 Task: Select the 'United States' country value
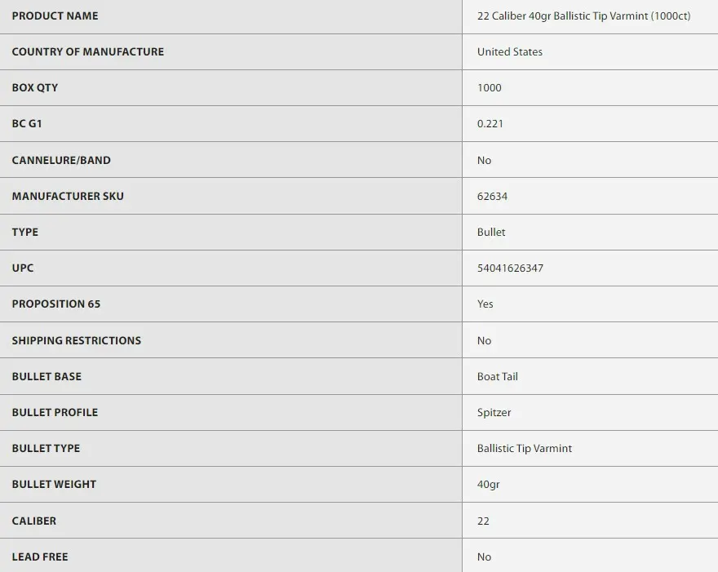click(x=510, y=52)
